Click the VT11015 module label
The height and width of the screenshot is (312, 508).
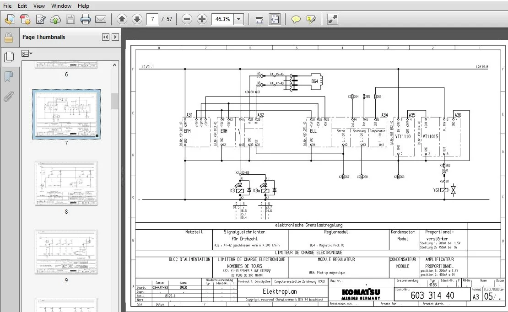point(430,136)
